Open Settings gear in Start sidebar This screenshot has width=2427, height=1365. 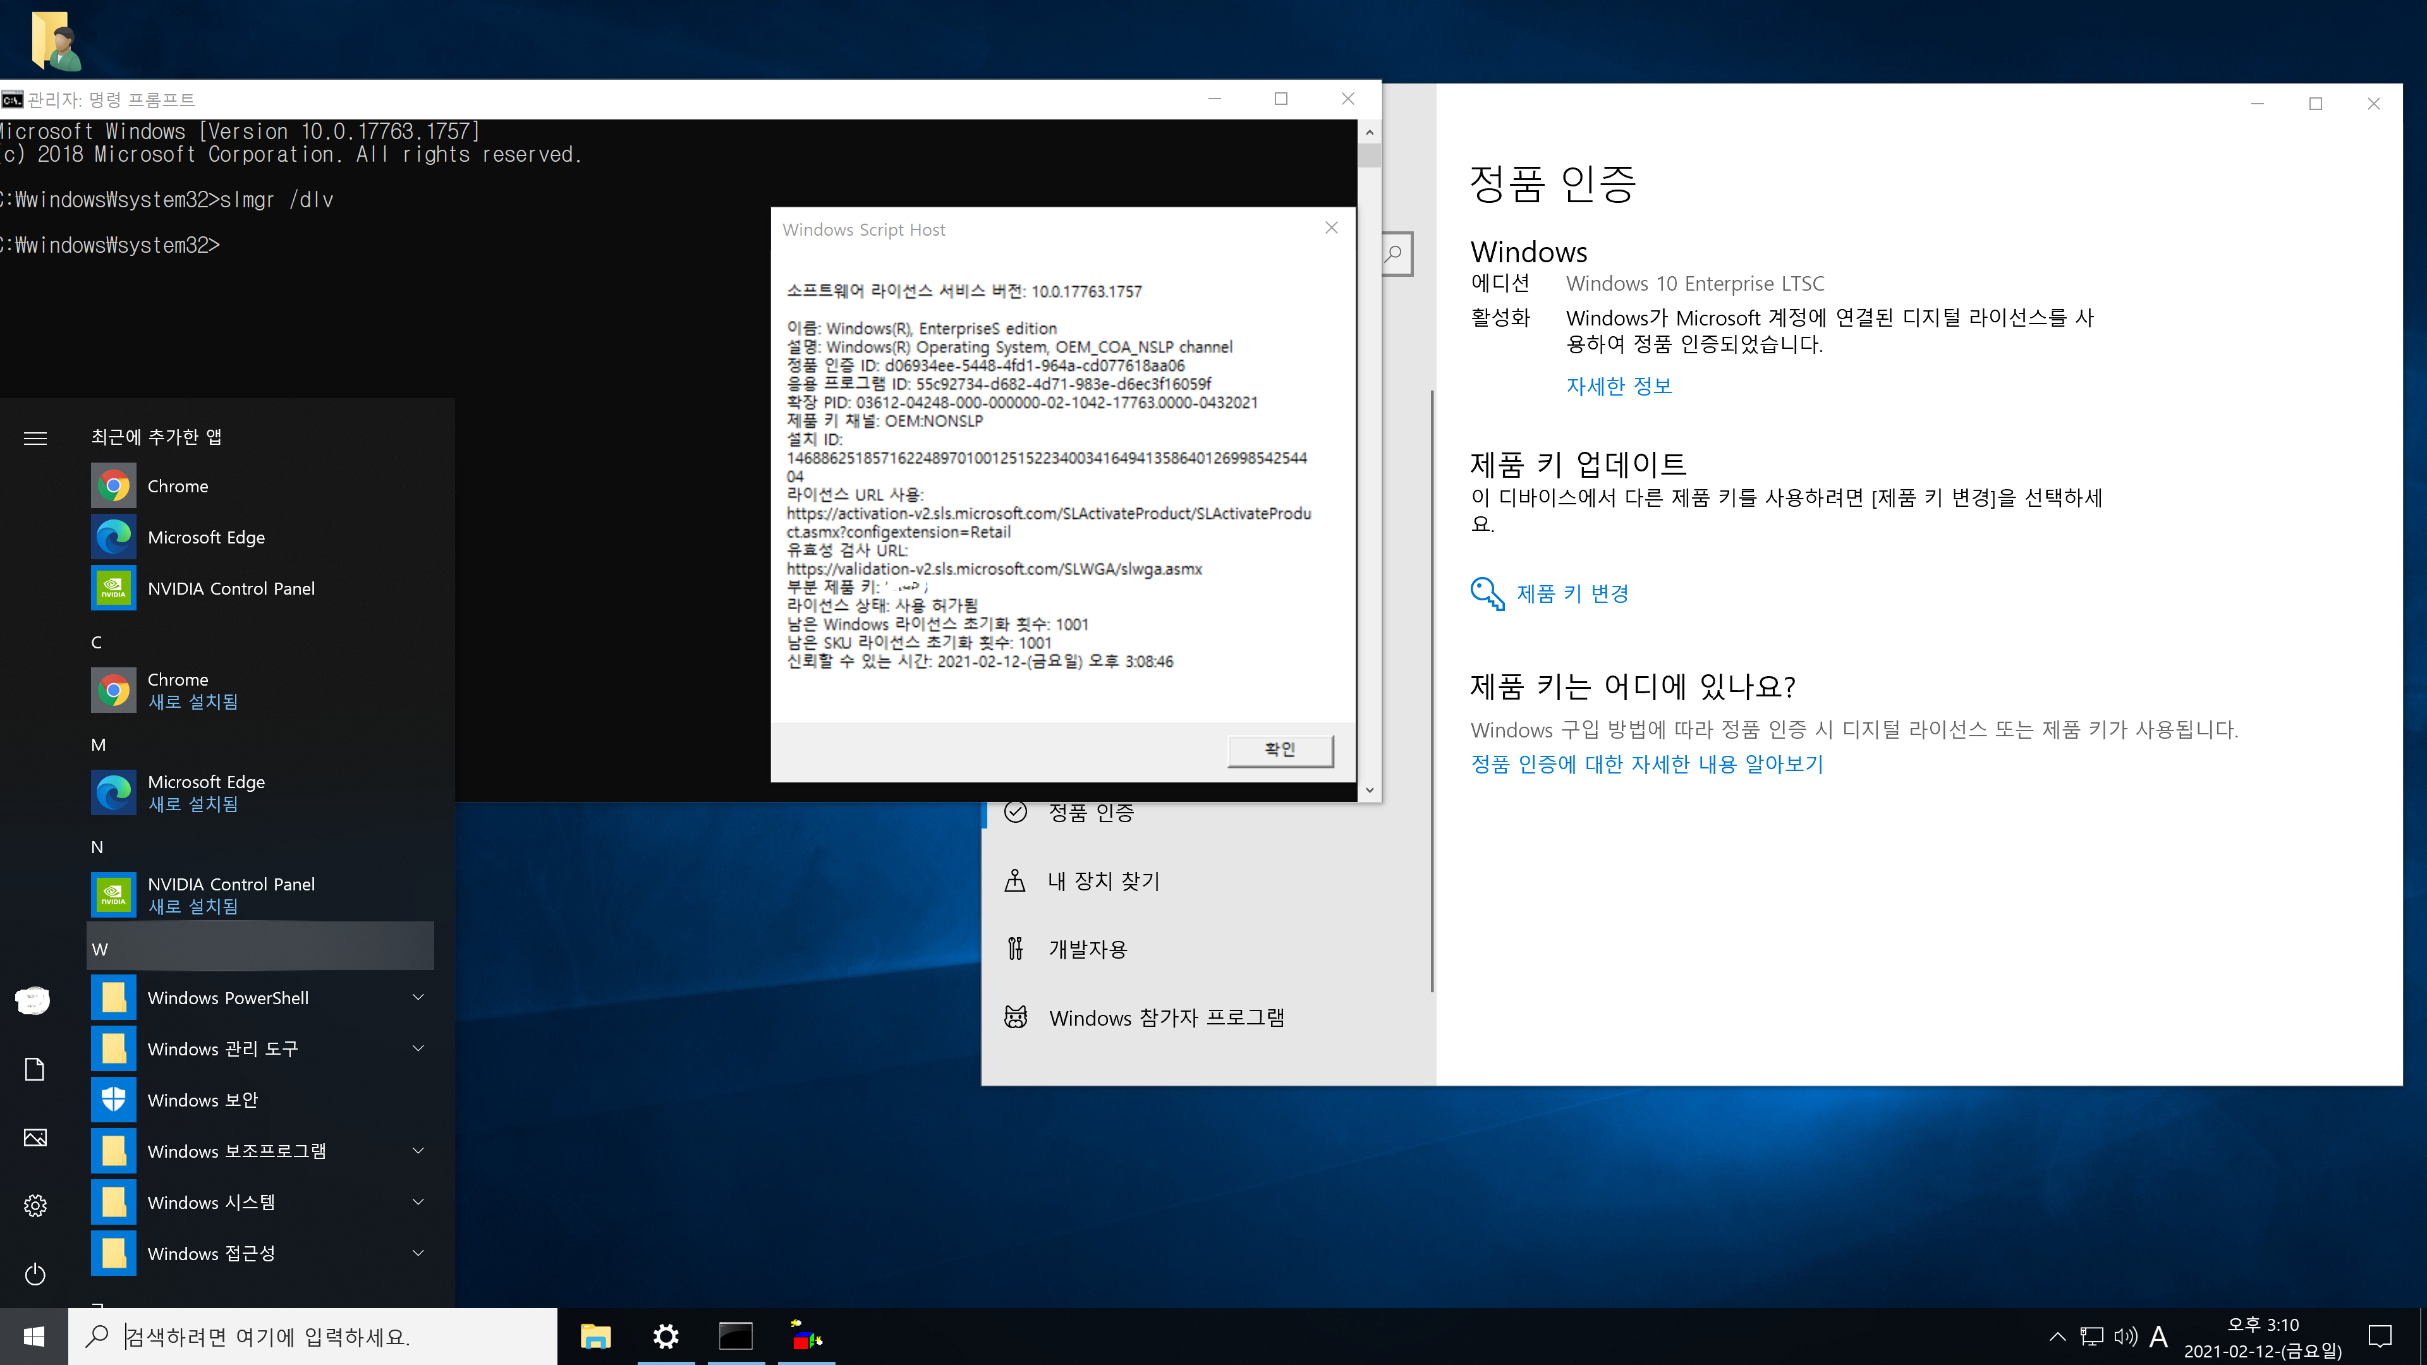pyautogui.click(x=35, y=1206)
